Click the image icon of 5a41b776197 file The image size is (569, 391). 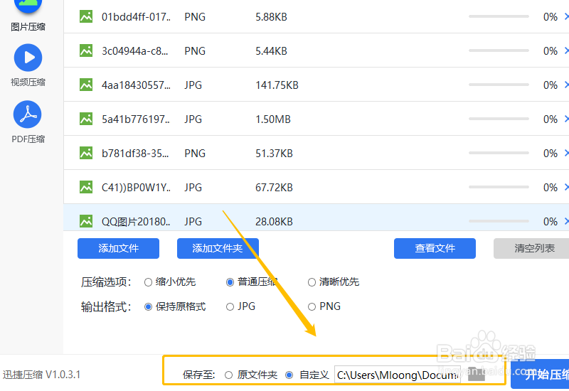(86, 119)
